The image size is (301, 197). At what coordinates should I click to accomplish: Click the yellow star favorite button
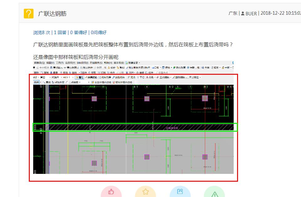point(146,192)
